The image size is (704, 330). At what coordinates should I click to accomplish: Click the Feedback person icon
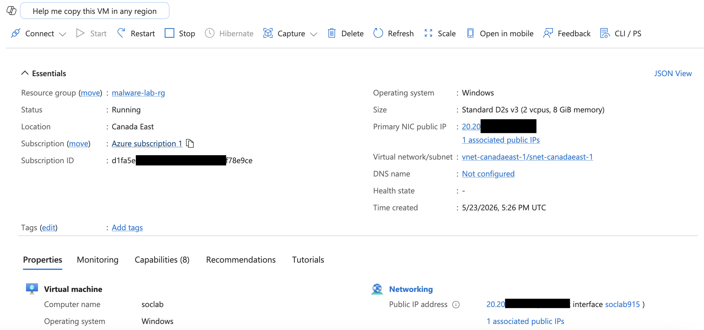coord(548,33)
